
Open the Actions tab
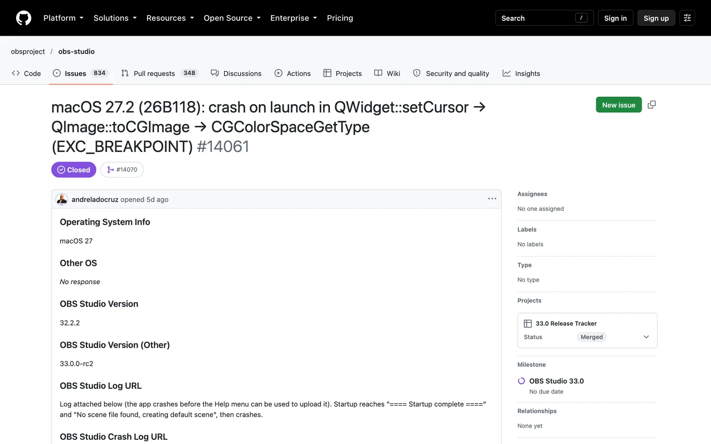tap(292, 73)
